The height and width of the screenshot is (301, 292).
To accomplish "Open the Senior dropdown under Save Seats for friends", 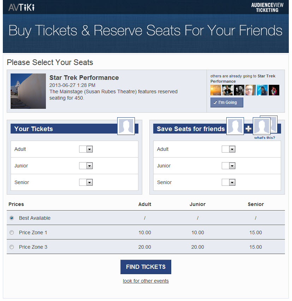I will coord(228,182).
